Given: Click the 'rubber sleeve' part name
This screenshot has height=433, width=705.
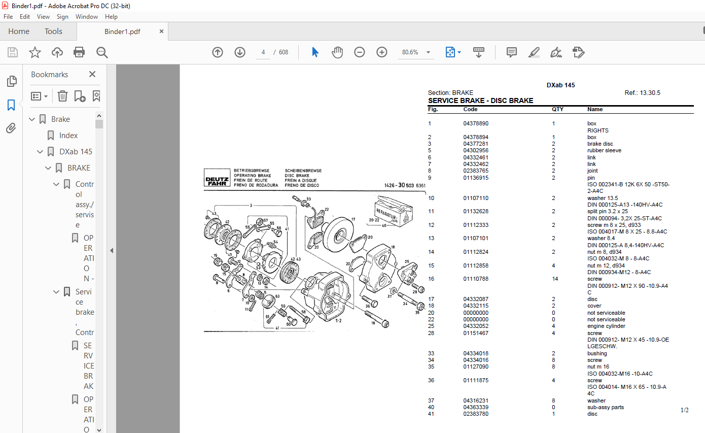Looking at the screenshot, I should pos(604,151).
